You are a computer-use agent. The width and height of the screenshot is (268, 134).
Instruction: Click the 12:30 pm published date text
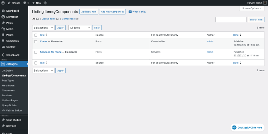click(x=246, y=45)
